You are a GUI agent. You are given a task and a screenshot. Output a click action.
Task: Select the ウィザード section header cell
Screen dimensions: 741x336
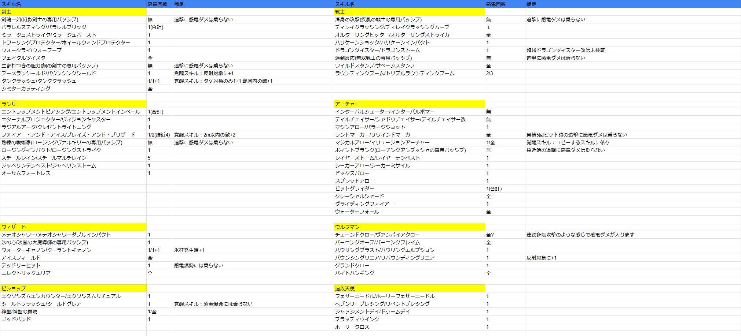click(x=73, y=227)
